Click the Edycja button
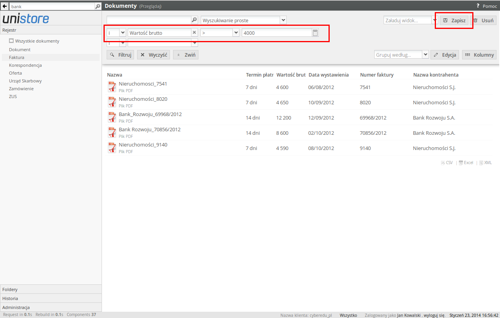500x318 pixels. (445, 55)
